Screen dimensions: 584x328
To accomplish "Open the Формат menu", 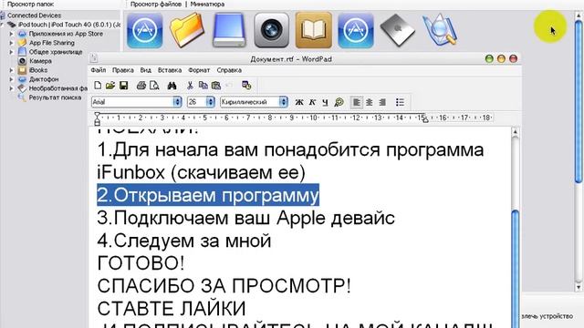I will 199,70.
